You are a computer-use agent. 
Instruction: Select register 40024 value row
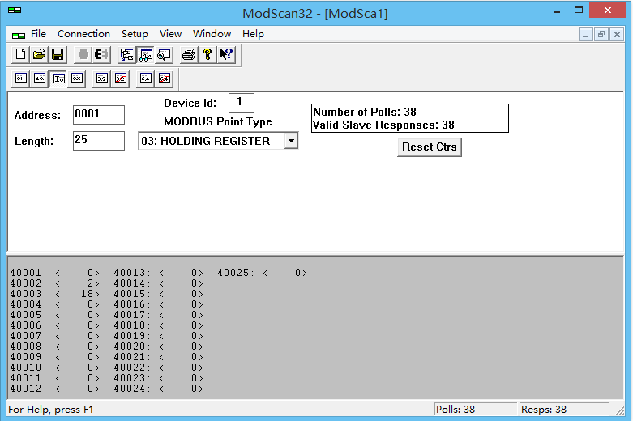click(159, 389)
